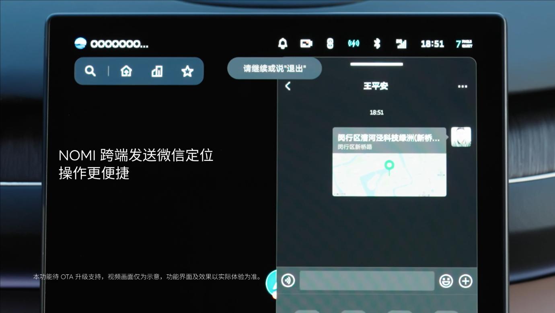The width and height of the screenshot is (555, 313).
Task: Open the three-dot chat options menu
Action: pyautogui.click(x=462, y=86)
